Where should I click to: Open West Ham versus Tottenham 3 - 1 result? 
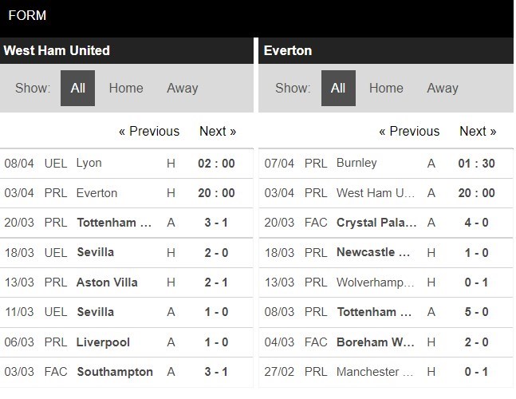click(127, 223)
